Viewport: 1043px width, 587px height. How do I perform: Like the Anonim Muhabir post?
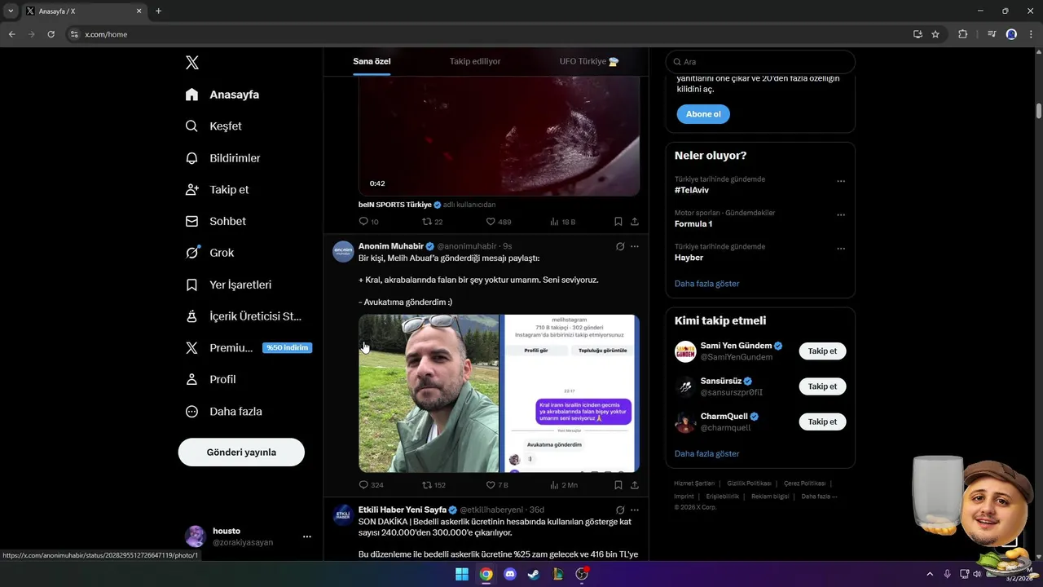497,485
